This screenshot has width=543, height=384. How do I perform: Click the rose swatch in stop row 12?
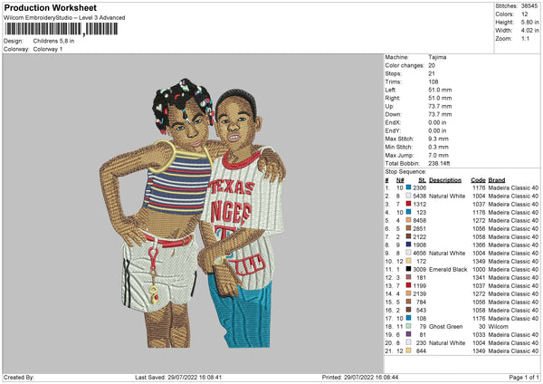[x=409, y=277]
